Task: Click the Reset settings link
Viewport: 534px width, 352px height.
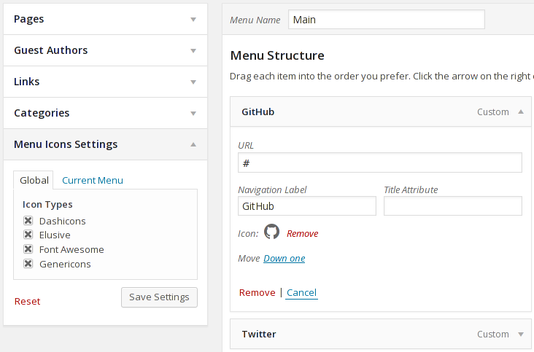Action: (28, 301)
